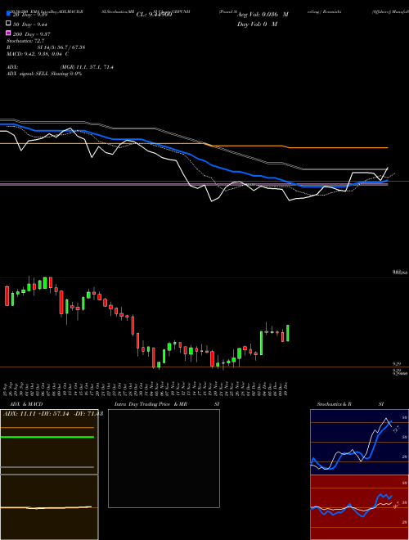This screenshot has height=540, width=409.
Task: Select the '20 Day = 9.39' legend text
Action: click(x=30, y=15)
